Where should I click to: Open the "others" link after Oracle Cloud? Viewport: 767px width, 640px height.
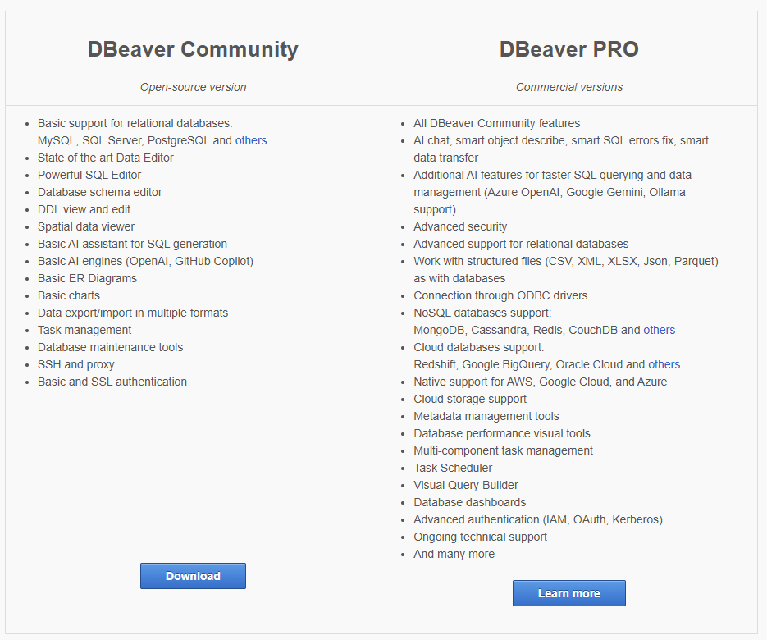pos(664,364)
